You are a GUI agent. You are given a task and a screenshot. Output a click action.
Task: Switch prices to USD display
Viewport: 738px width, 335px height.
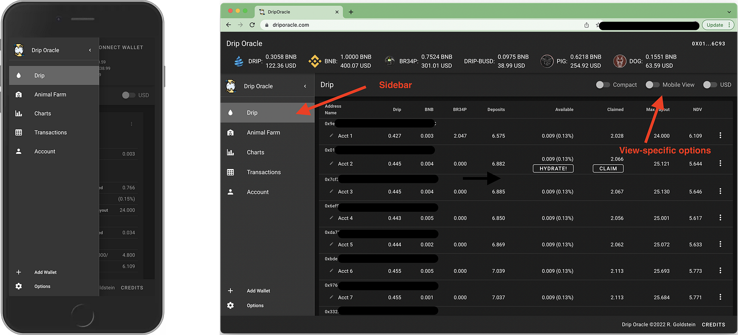[709, 84]
